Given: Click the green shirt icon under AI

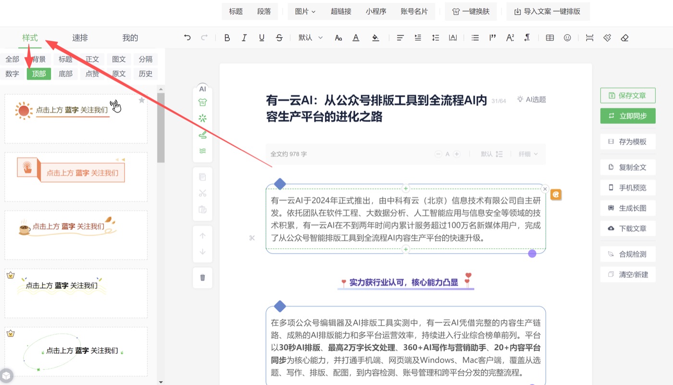Looking at the screenshot, I should point(202,103).
